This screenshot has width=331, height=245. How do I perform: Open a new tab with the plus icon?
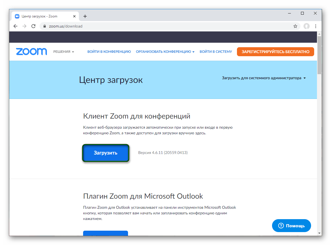coord(85,16)
